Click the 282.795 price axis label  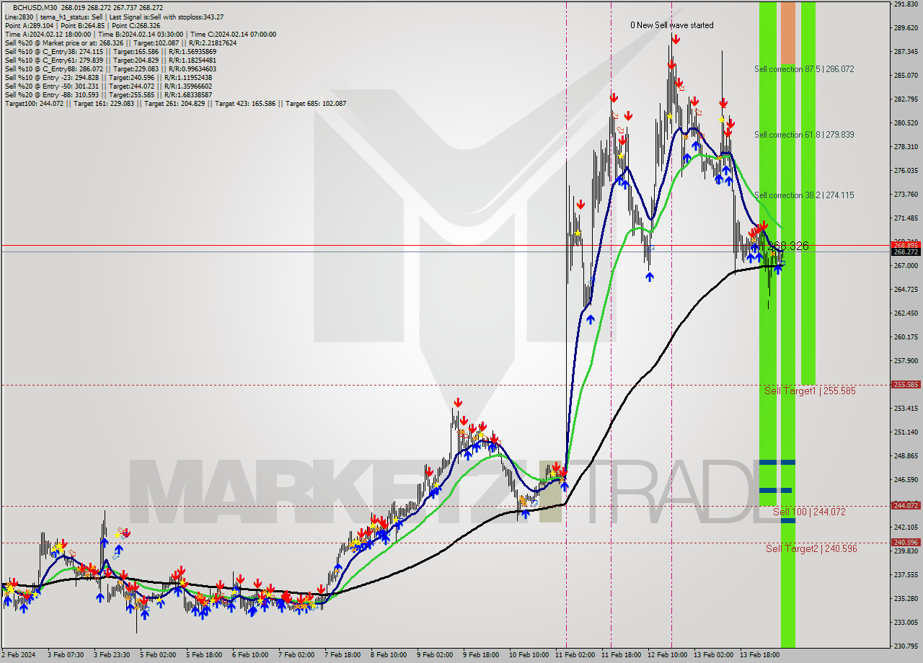tap(906, 99)
